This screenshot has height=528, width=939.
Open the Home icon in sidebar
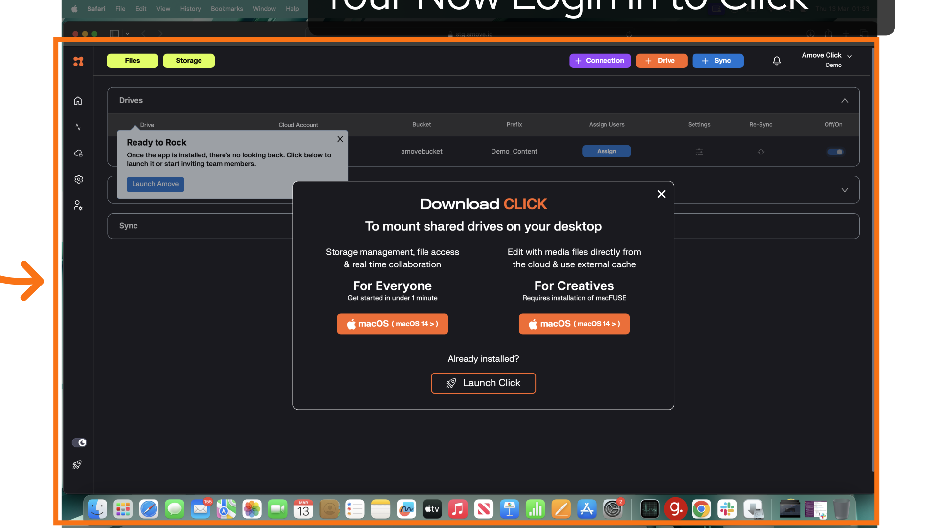click(x=78, y=101)
